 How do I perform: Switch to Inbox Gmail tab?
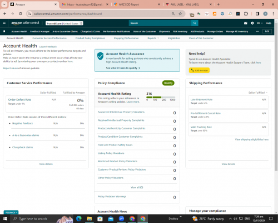(x=85, y=4)
